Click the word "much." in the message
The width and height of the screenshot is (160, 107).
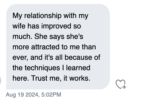point(22,37)
